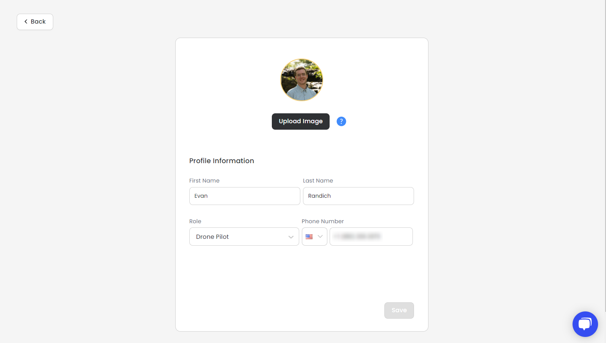Click into the Phone Number input field

coord(371,237)
